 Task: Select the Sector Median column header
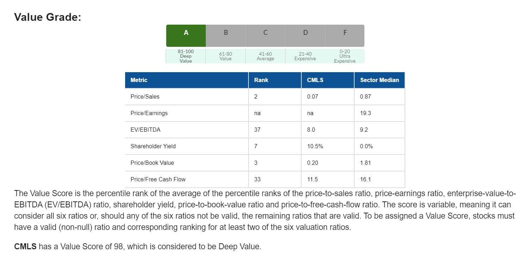click(x=379, y=80)
